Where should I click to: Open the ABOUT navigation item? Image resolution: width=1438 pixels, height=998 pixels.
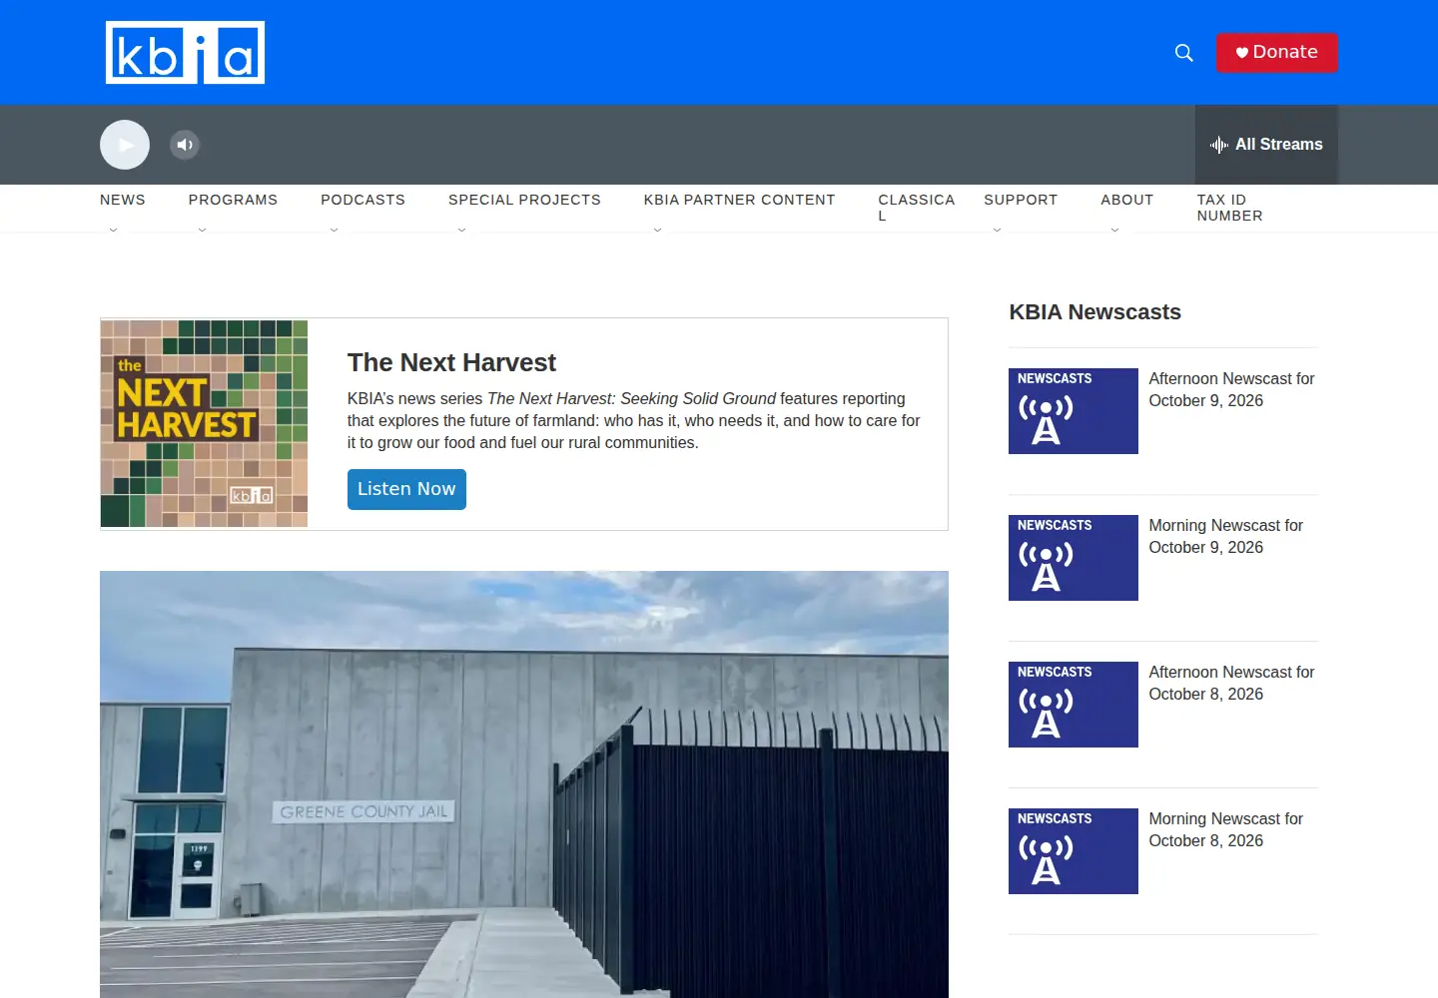tap(1127, 200)
